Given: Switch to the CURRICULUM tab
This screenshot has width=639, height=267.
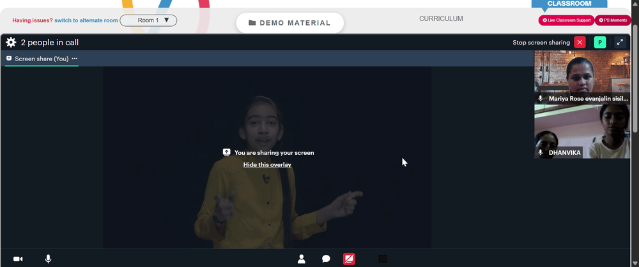Looking at the screenshot, I should tap(441, 18).
